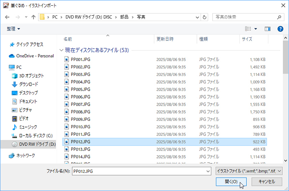Sort by 更新日時 column header

[165, 39]
